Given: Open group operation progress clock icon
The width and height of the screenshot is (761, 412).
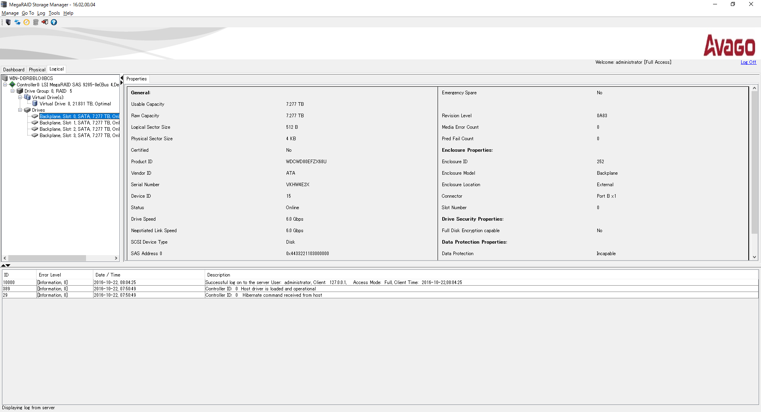Looking at the screenshot, I should pos(27,22).
